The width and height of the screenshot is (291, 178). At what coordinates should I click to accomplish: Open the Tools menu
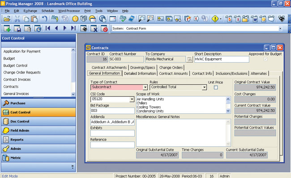[99, 11]
